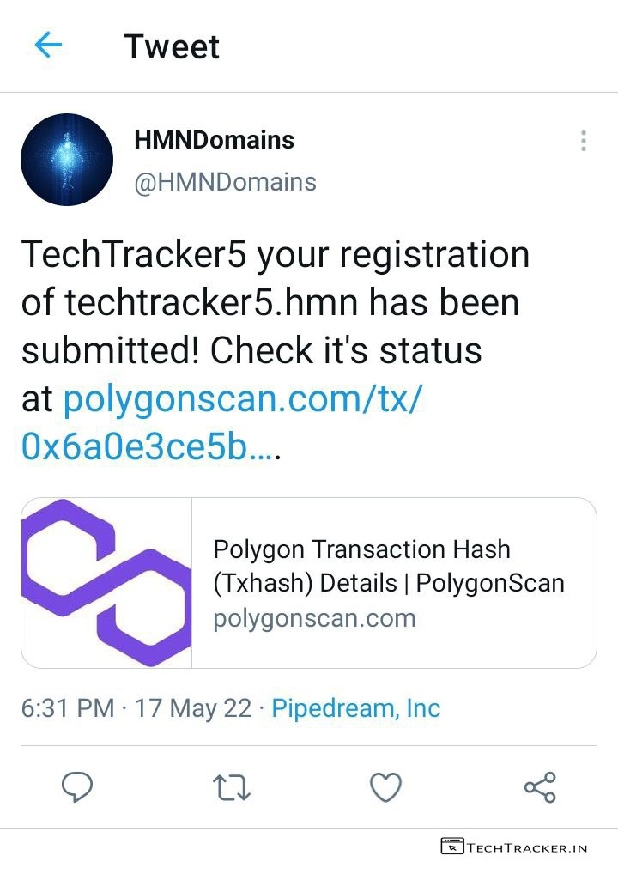
Task: Tap the back arrow
Action: 48,46
